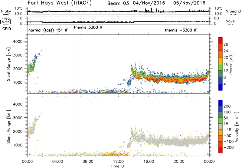Click the '04:00' time tick label
Image resolution: width=242 pixels, height=168 pixels.
coord(57,162)
